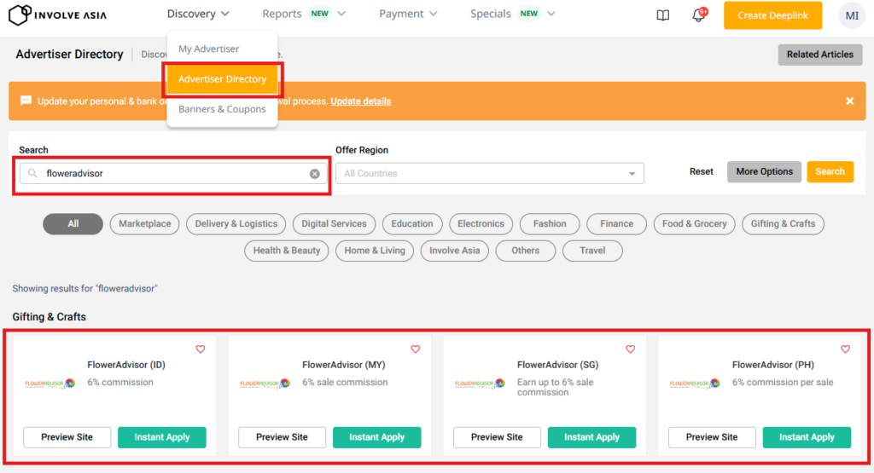Filter by Gifting & Crafts
The height and width of the screenshot is (473, 874).
tap(783, 223)
